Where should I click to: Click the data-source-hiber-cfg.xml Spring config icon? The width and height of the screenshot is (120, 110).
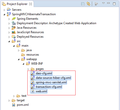pos(33,78)
